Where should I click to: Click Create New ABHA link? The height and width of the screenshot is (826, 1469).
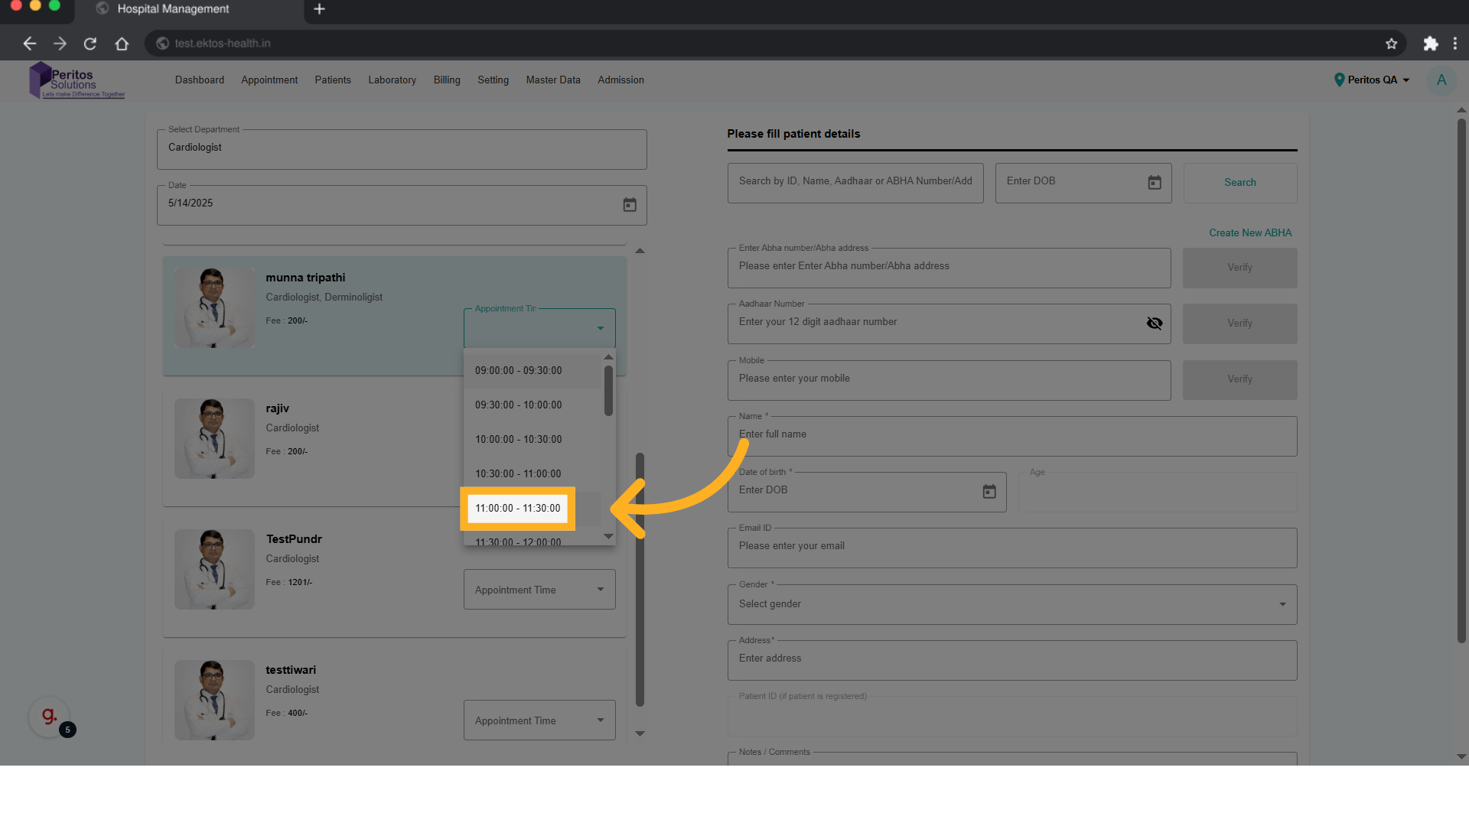pyautogui.click(x=1249, y=233)
